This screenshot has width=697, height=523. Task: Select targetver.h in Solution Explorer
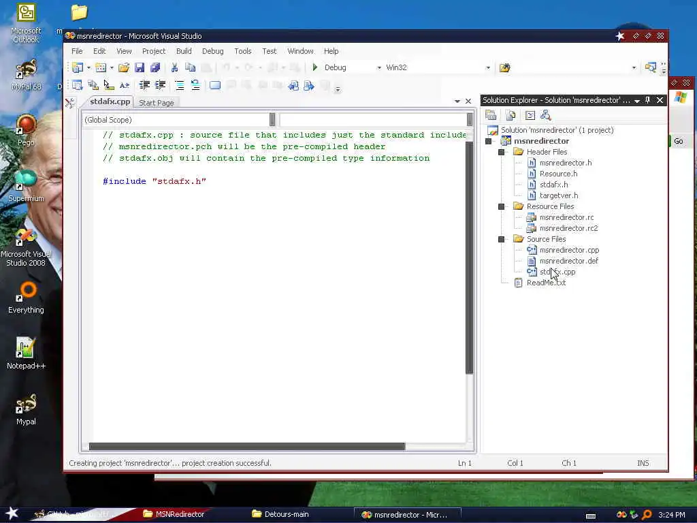click(559, 195)
